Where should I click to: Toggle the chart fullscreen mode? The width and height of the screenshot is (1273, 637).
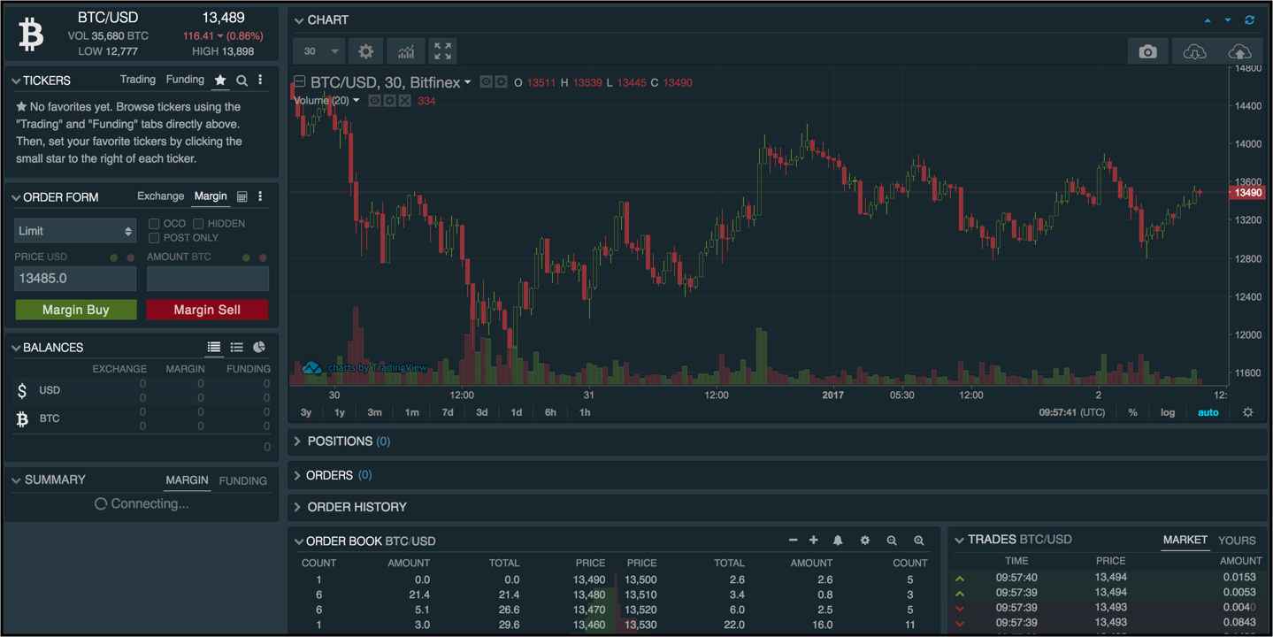click(443, 51)
